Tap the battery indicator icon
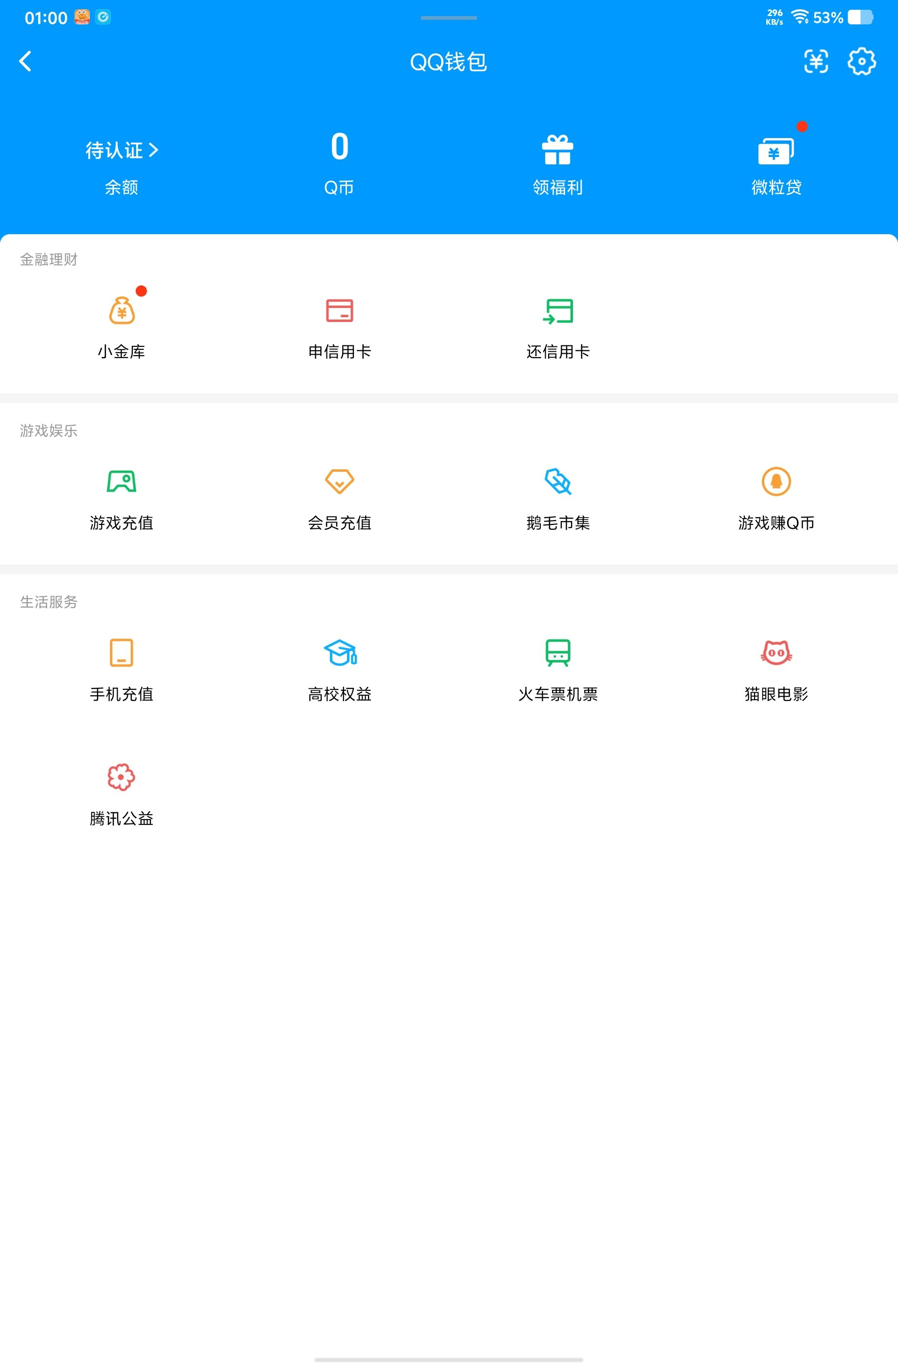The height and width of the screenshot is (1366, 898). pos(861,17)
